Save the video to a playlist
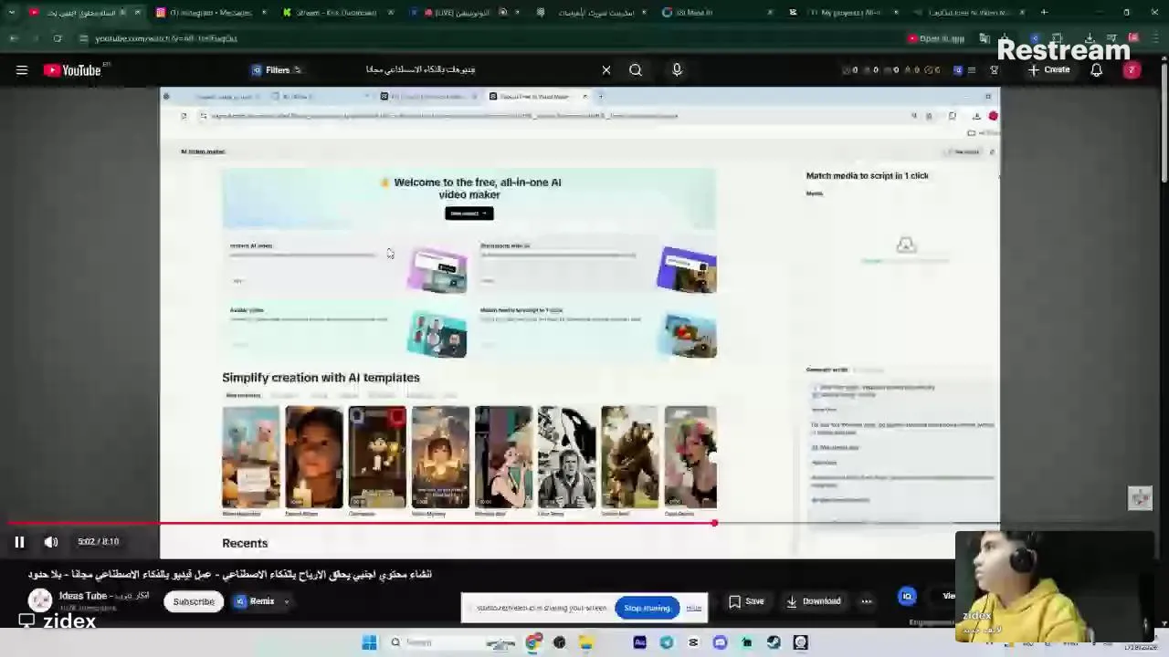This screenshot has width=1169, height=657. (746, 601)
